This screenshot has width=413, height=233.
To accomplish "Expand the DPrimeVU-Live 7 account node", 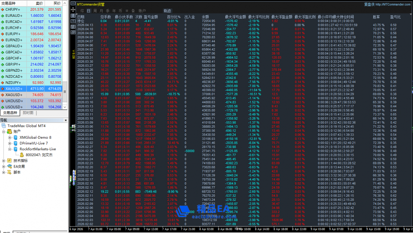I will click(10, 143).
